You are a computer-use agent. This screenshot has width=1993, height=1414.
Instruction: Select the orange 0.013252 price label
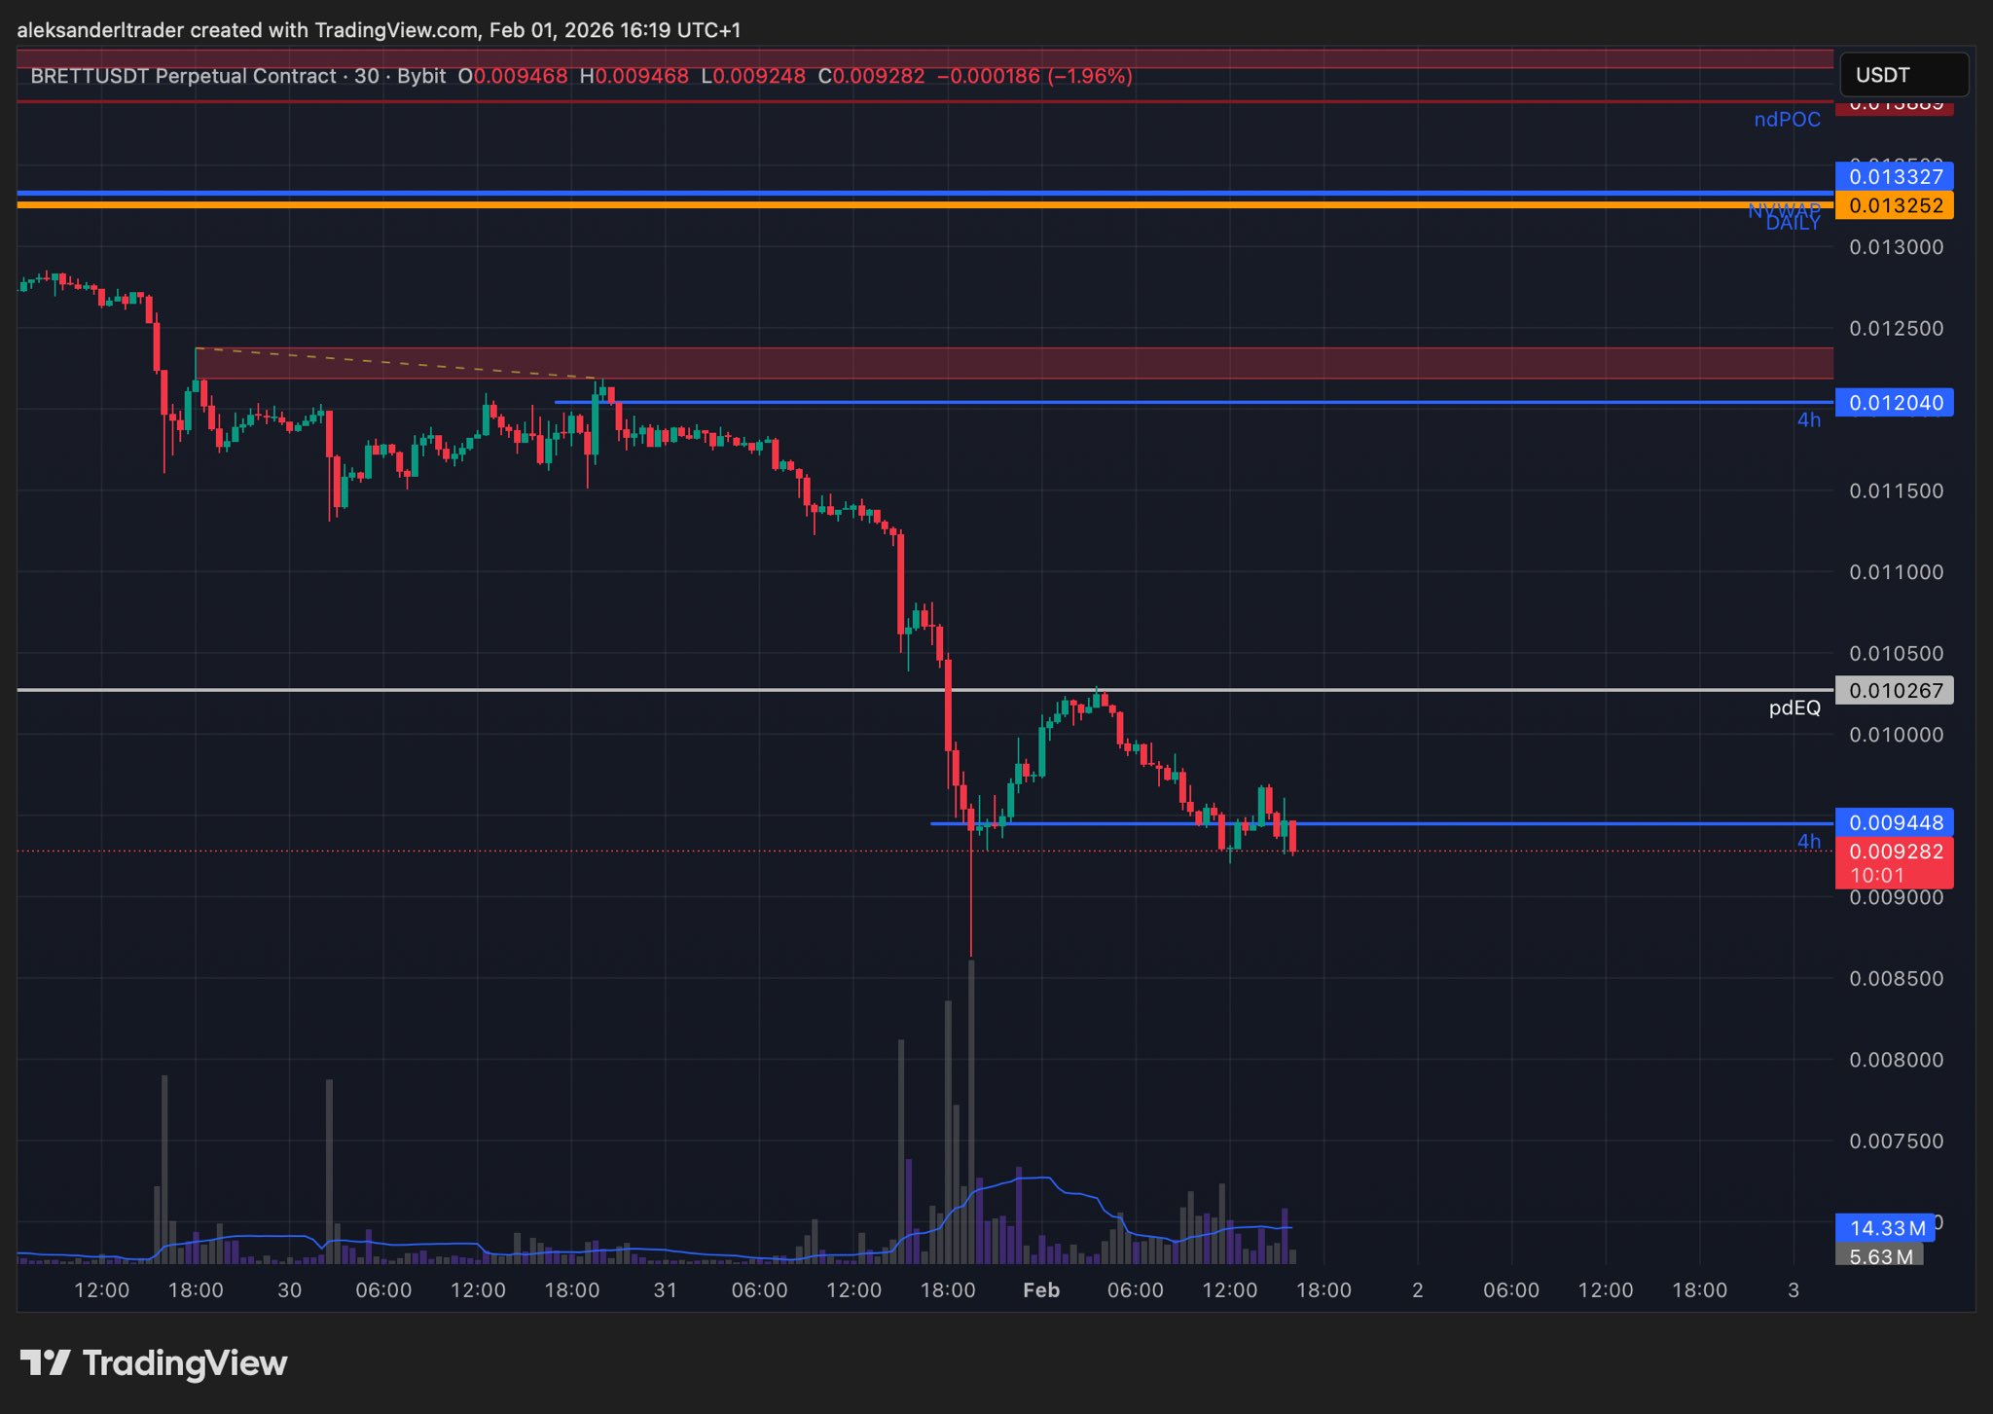coord(1894,205)
